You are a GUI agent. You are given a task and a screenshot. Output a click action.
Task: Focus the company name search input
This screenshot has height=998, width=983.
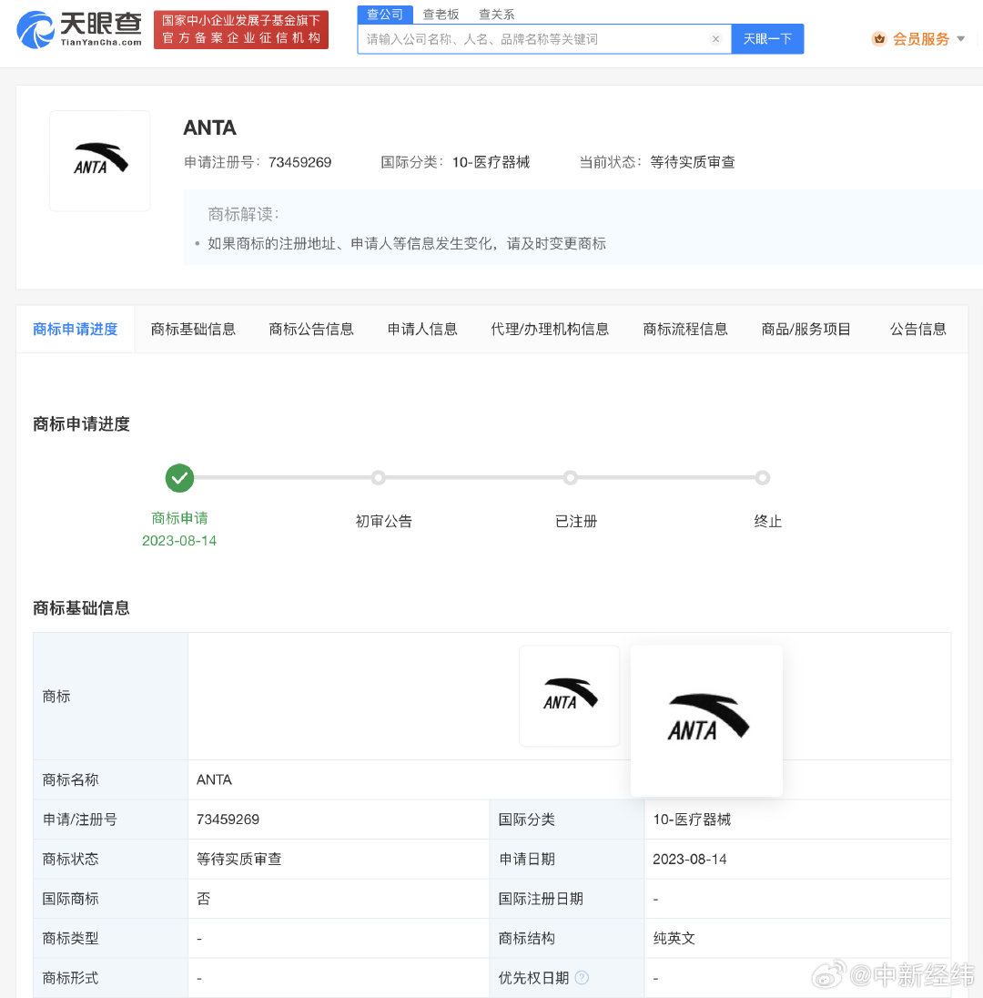pyautogui.click(x=535, y=39)
